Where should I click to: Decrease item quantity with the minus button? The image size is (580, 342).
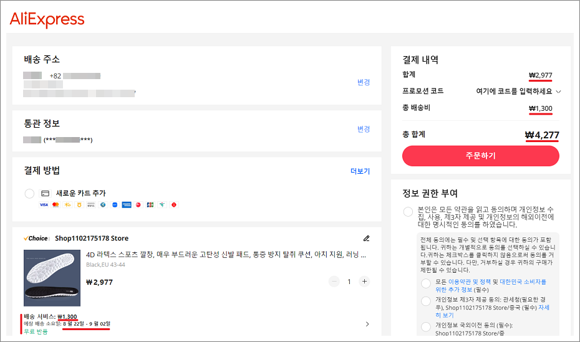(x=334, y=282)
